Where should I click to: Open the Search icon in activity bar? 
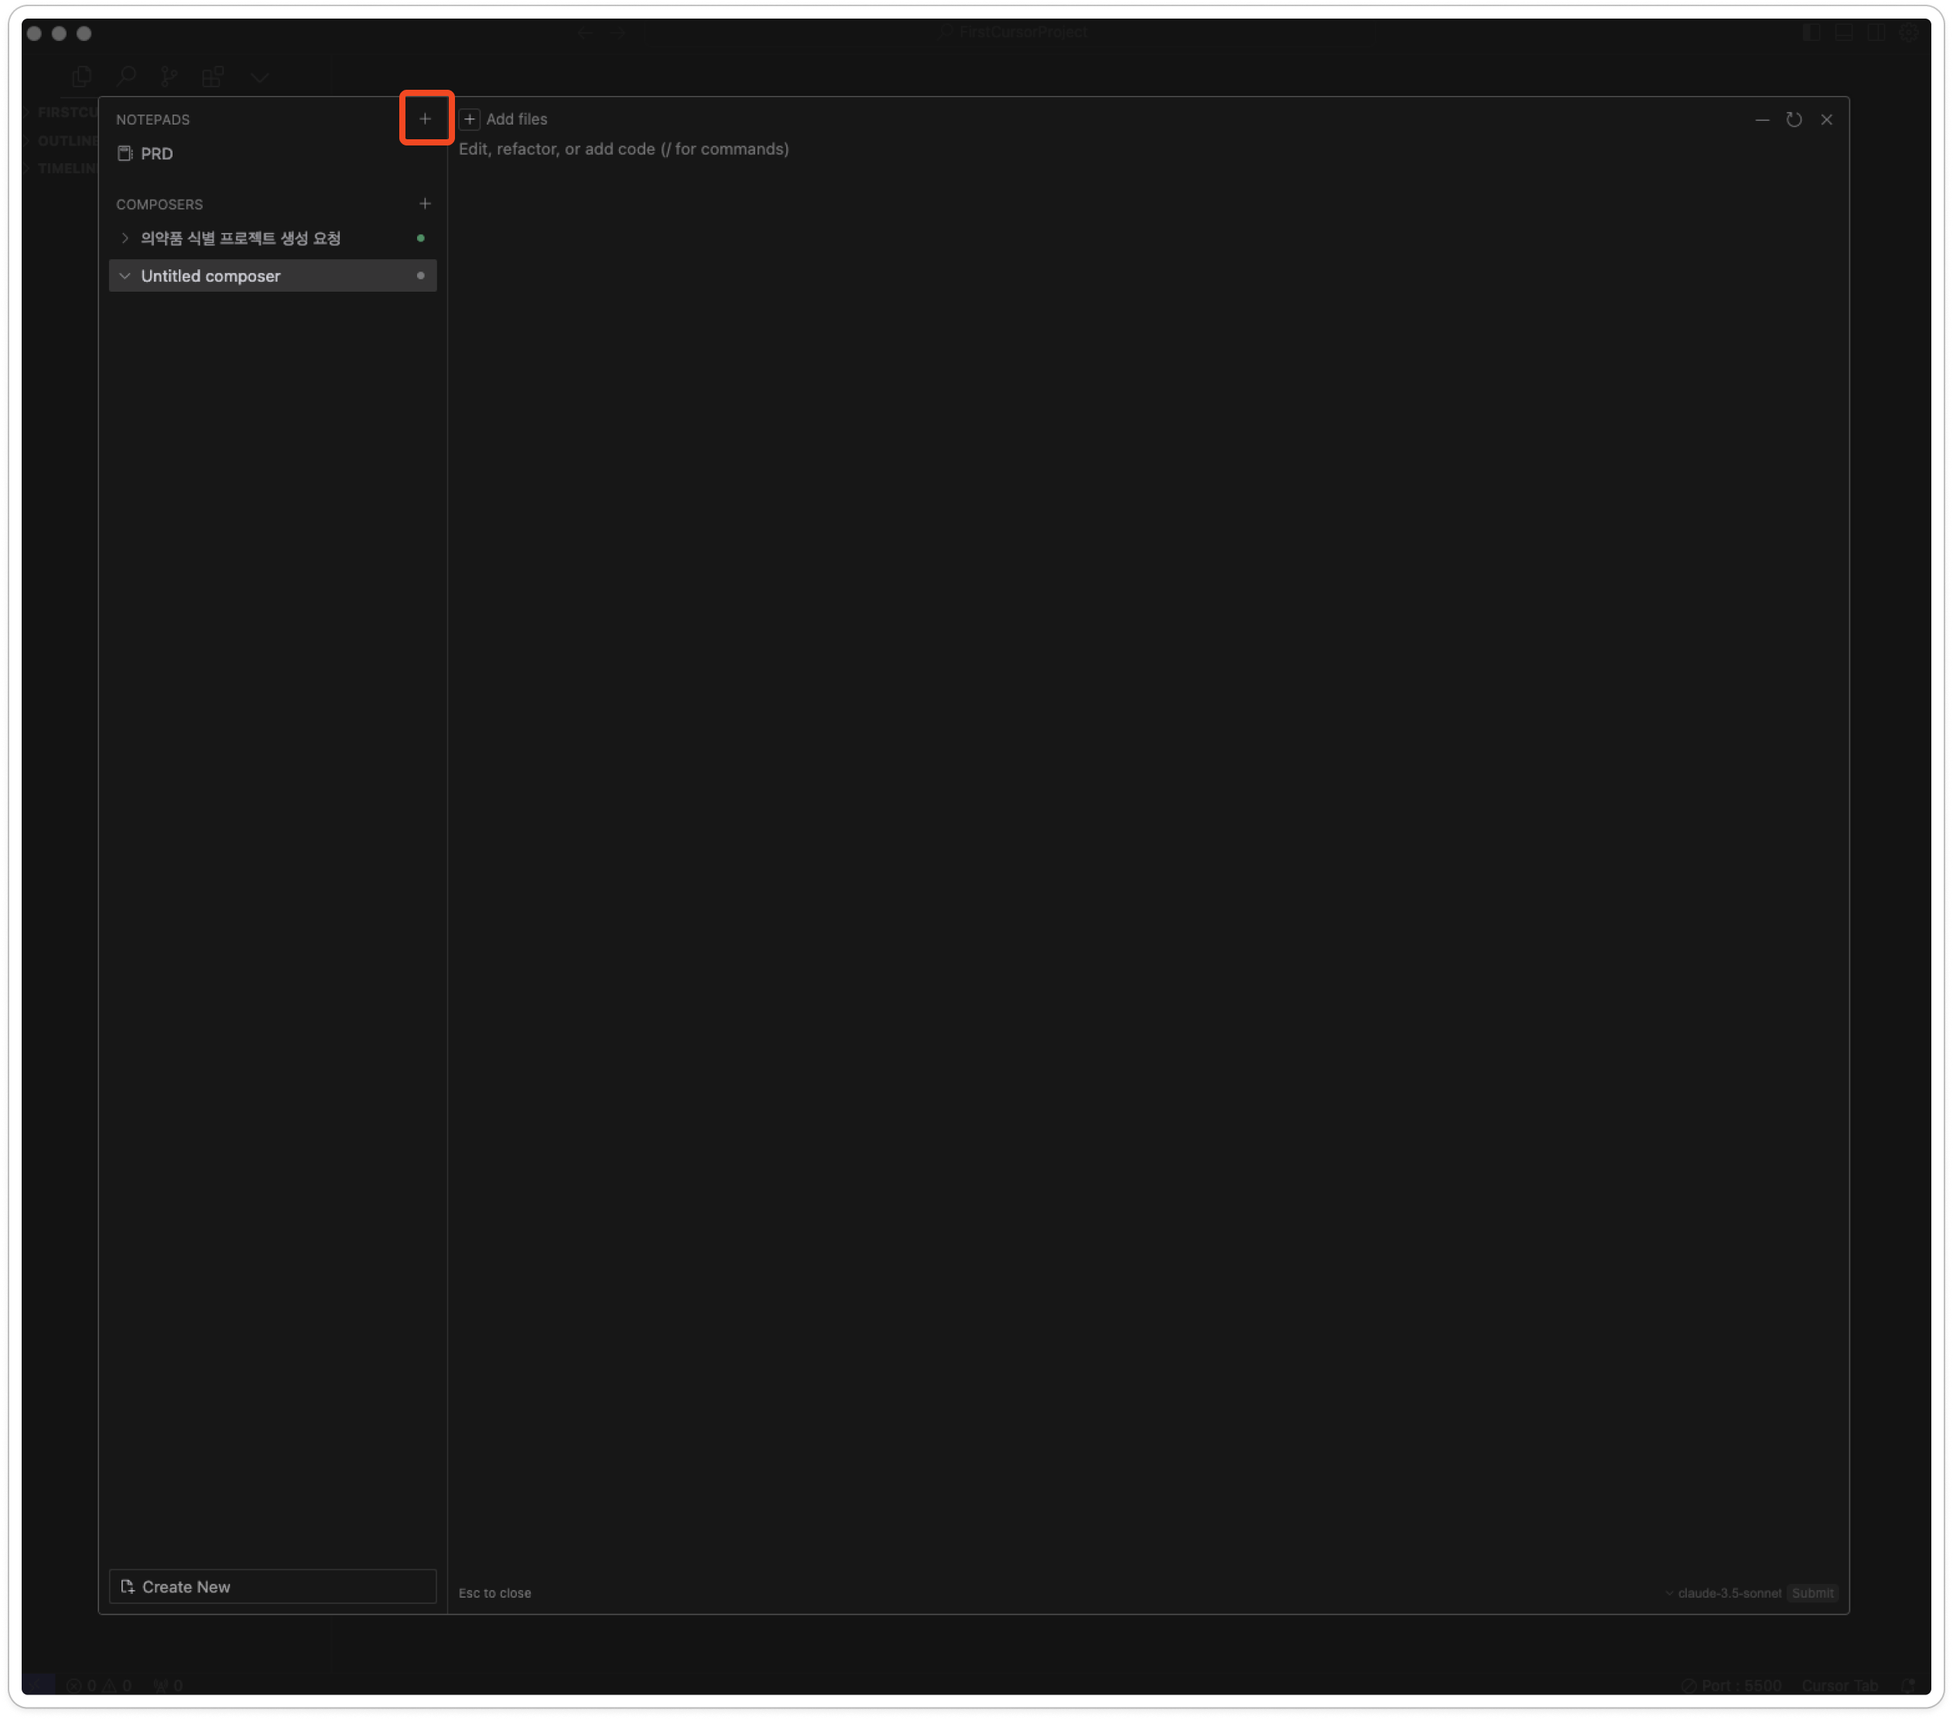126,77
